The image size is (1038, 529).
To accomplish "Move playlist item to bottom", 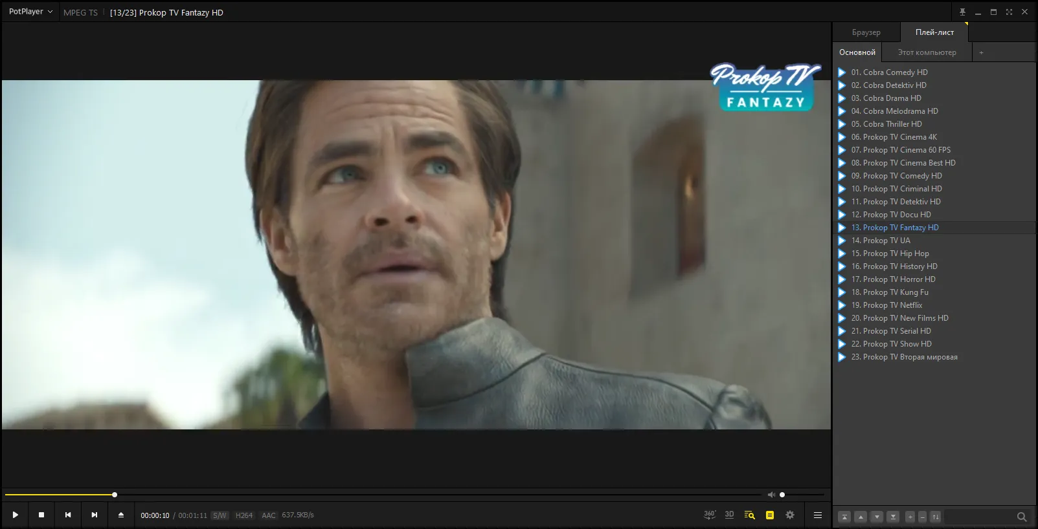I will pyautogui.click(x=893, y=517).
